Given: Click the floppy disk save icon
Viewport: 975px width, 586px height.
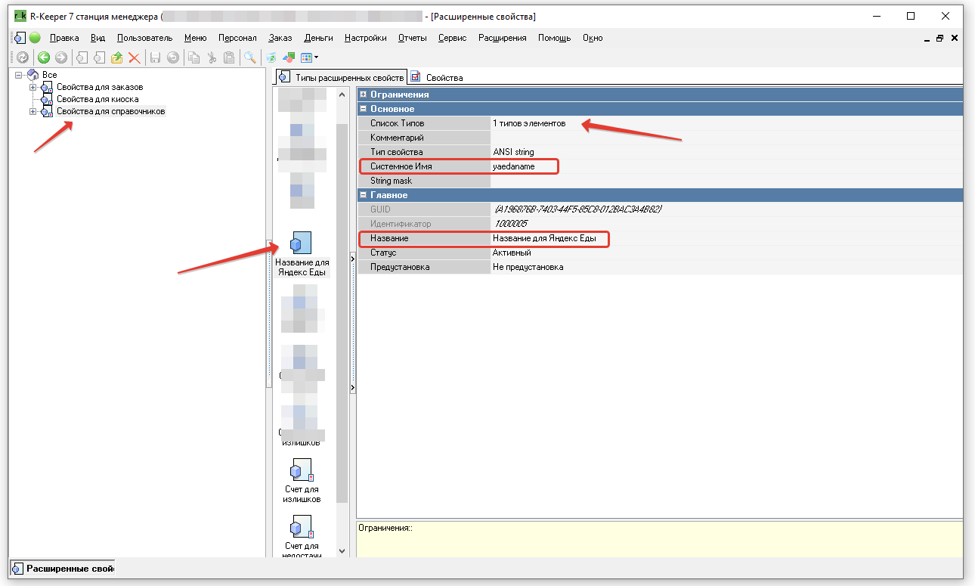Looking at the screenshot, I should (x=155, y=57).
